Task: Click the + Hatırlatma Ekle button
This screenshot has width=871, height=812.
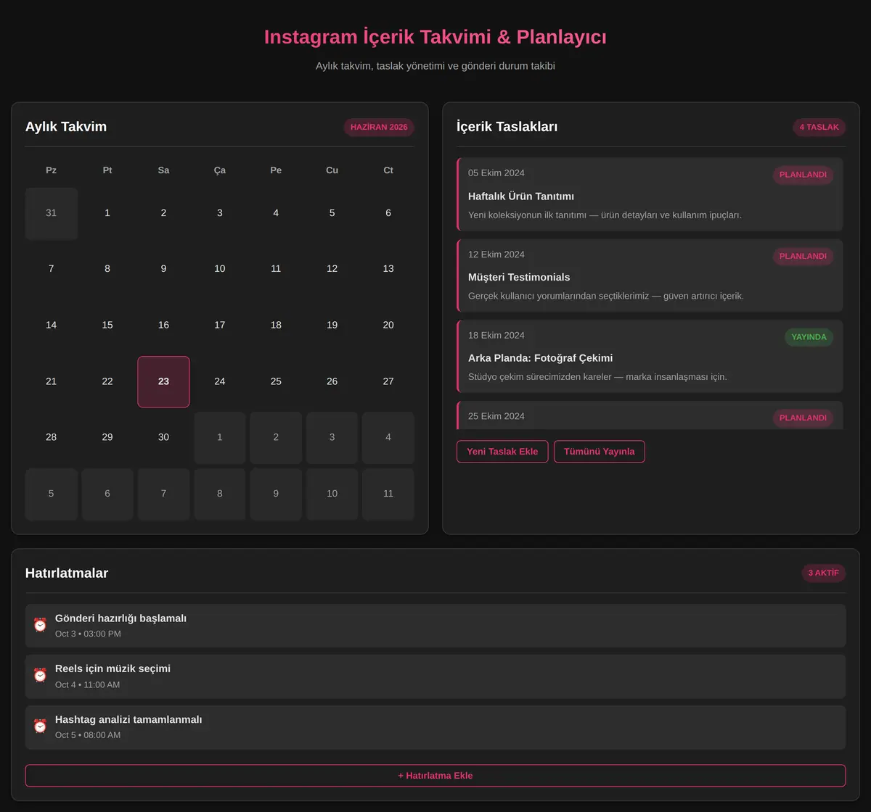Action: coord(435,776)
